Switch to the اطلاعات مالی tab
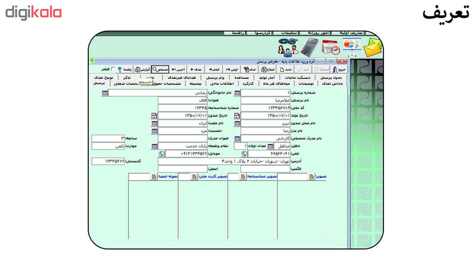Viewport: 474px width, 259px height. 222,84
